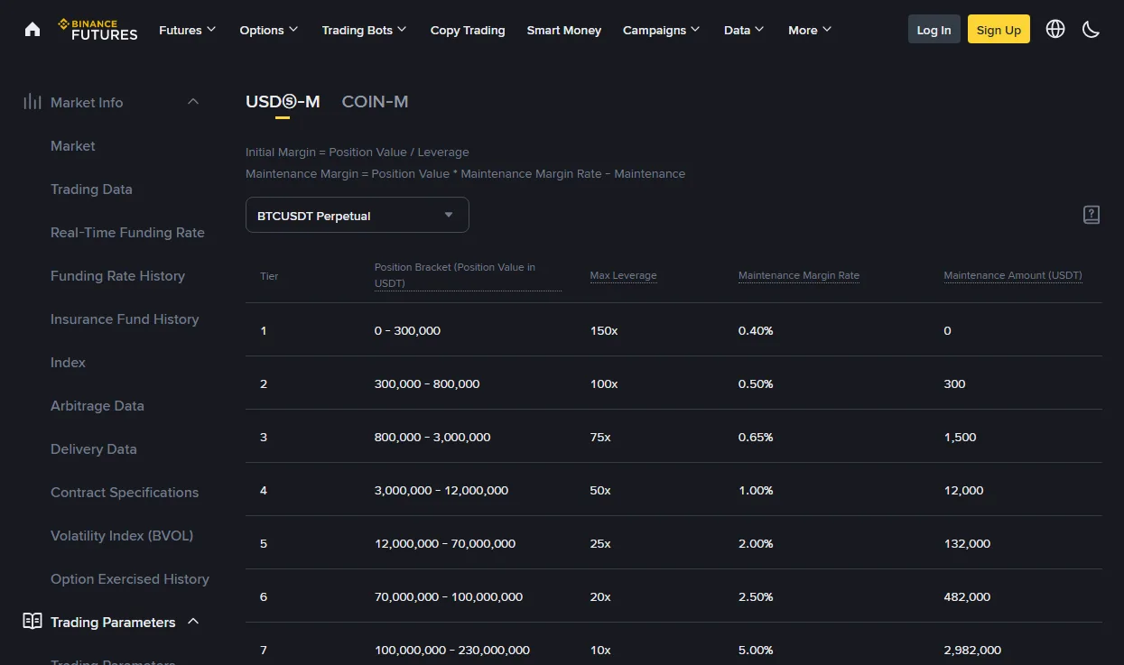Go to Copy Trading
The width and height of the screenshot is (1124, 665).
click(x=468, y=30)
